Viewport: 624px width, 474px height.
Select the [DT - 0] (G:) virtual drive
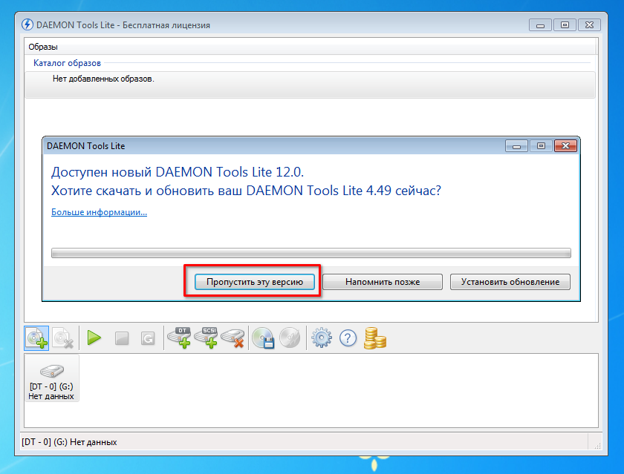click(x=51, y=378)
